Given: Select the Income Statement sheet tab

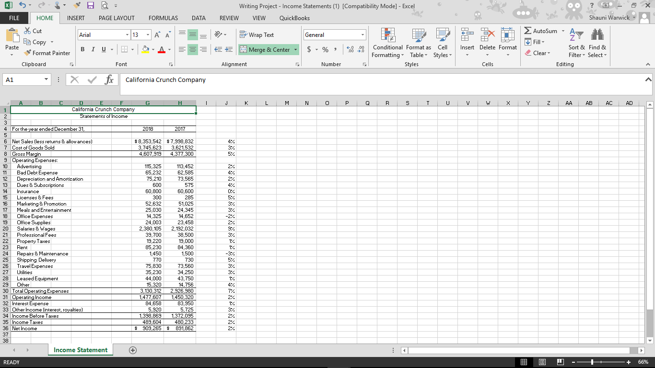Looking at the screenshot, I should (80, 350).
